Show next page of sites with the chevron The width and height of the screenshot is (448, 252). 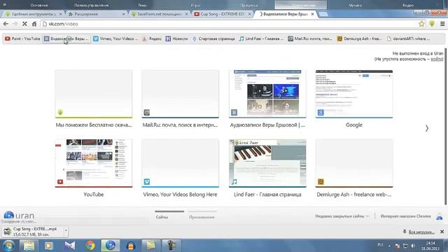click(427, 128)
